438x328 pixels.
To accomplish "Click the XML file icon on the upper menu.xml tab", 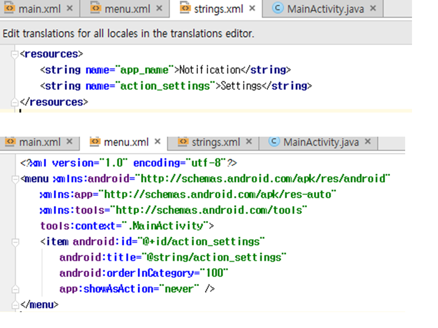I will point(95,8).
